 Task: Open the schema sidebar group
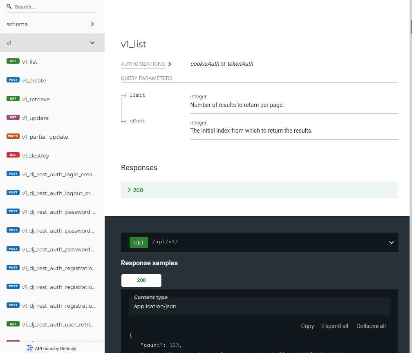click(52, 24)
